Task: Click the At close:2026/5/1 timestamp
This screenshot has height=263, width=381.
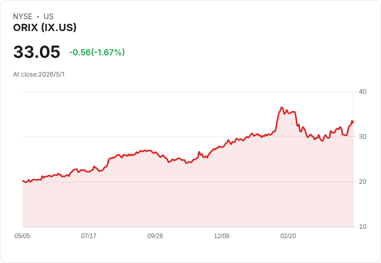Action: click(x=39, y=75)
